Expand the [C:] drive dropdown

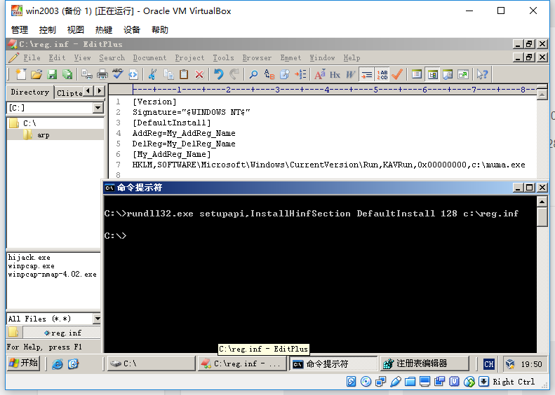click(x=98, y=108)
